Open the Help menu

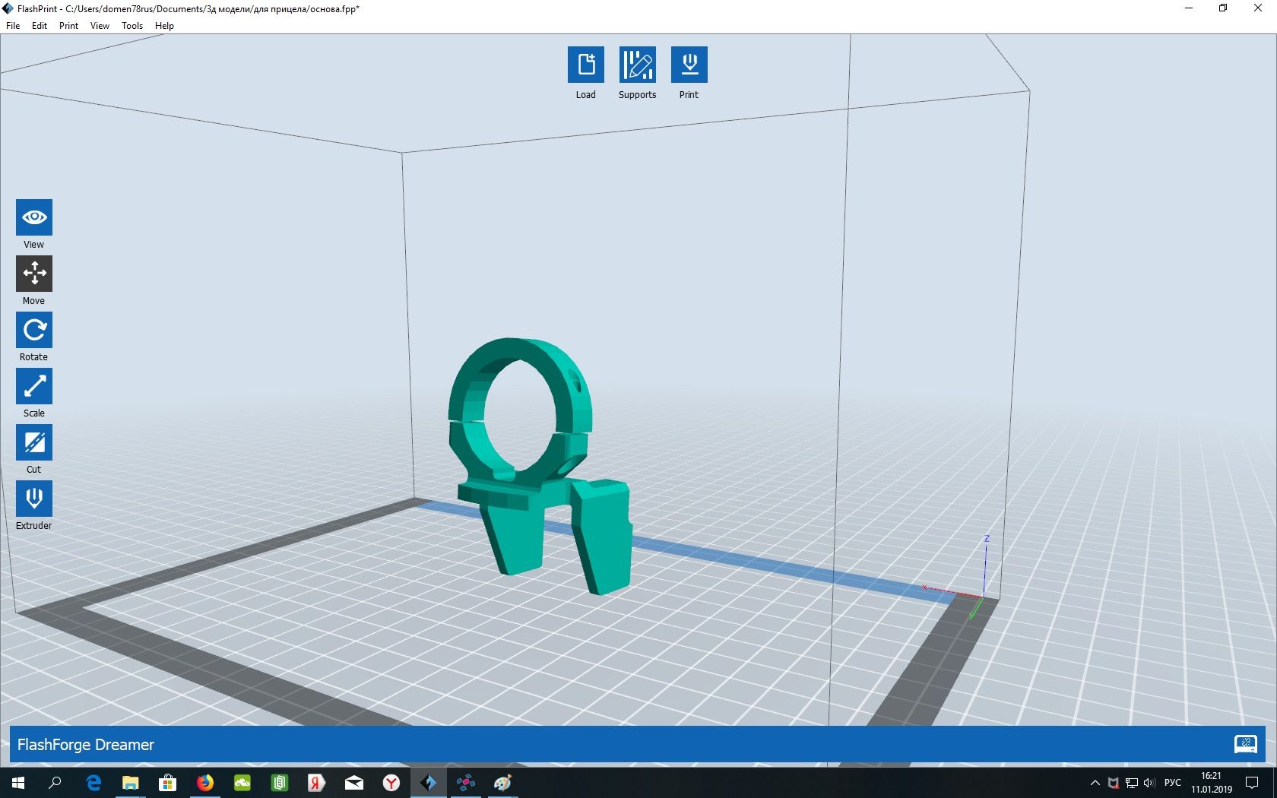click(x=164, y=26)
